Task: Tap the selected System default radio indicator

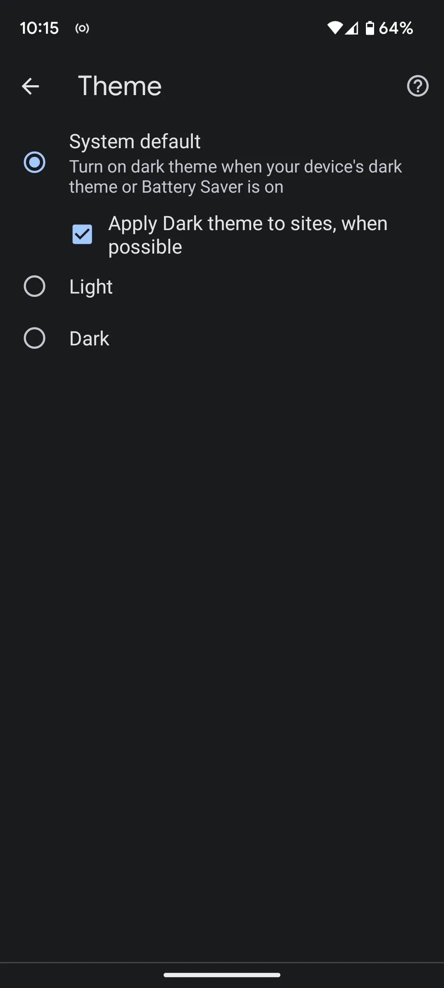Action: (35, 162)
